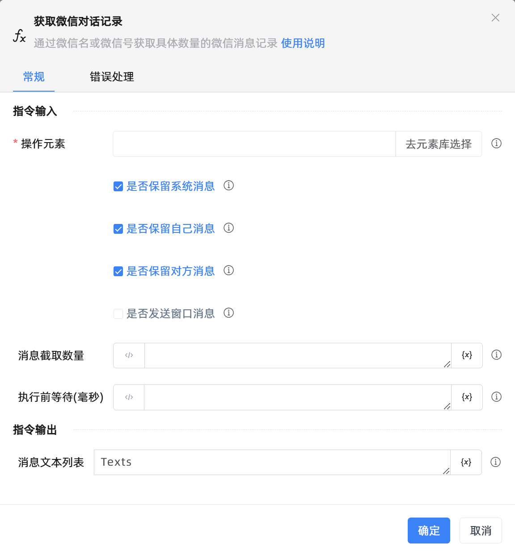The image size is (515, 556).
Task: Click the 执行前等待(毫秒) text field
Action: click(298, 397)
